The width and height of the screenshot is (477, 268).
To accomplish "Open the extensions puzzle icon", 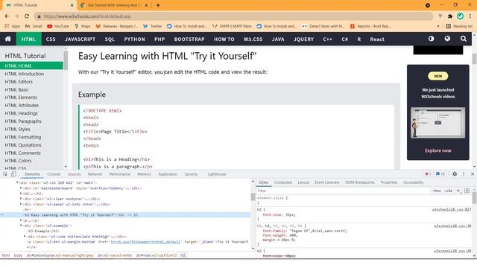I will (x=450, y=16).
